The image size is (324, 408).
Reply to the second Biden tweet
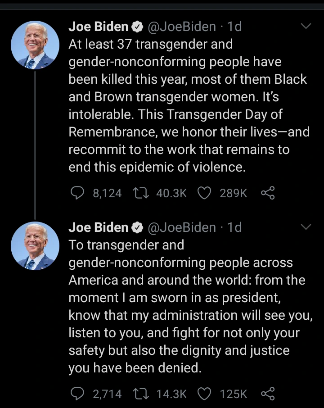(77, 394)
